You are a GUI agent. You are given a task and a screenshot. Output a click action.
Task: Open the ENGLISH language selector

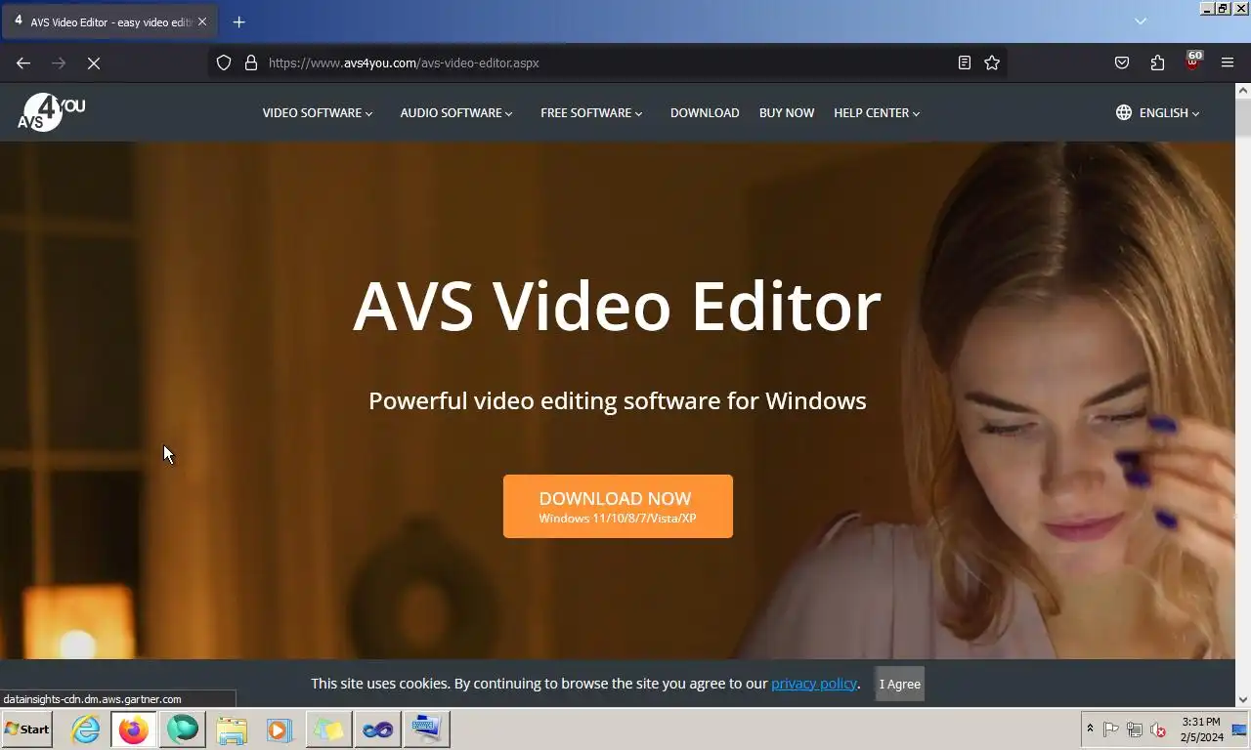[1169, 112]
